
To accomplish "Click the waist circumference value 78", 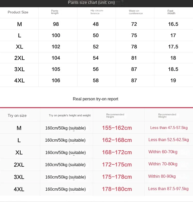I will click(x=134, y=47).
